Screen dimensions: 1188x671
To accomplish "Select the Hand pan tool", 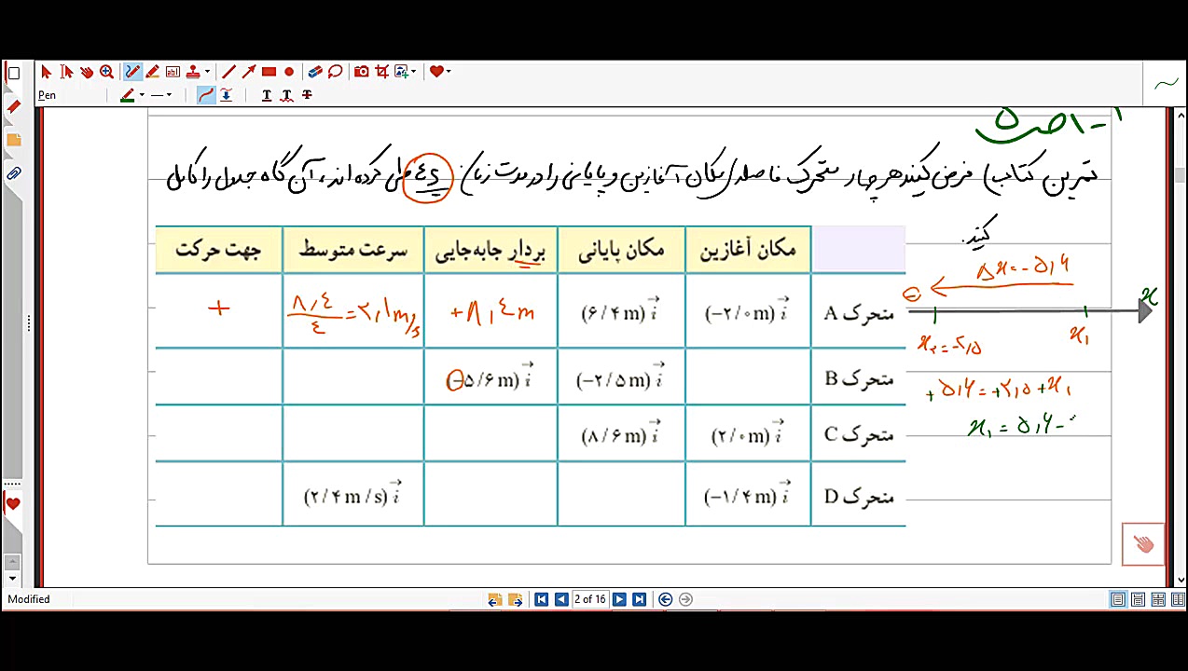I will pyautogui.click(x=87, y=71).
